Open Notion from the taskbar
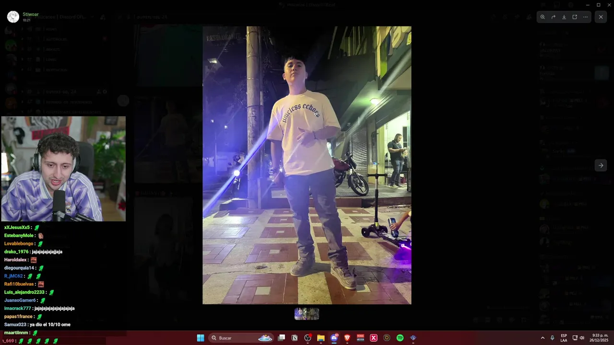This screenshot has width=614, height=345. (x=295, y=338)
